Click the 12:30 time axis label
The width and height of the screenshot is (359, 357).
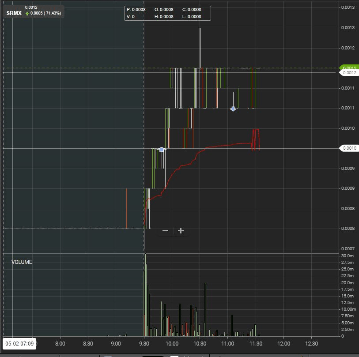312,344
